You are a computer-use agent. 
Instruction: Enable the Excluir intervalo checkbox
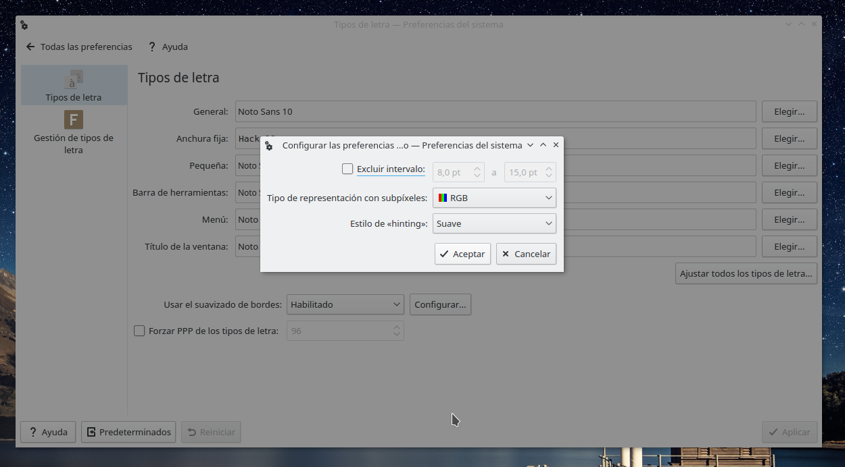(x=347, y=169)
